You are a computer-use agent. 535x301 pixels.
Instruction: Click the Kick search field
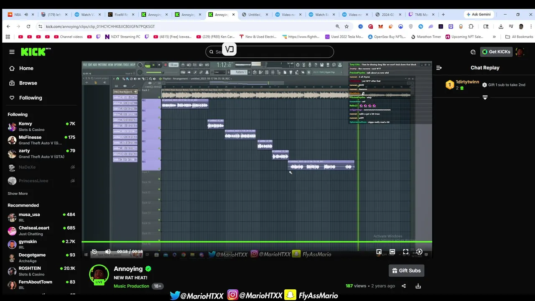[270, 52]
